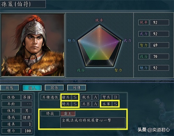Click Sun Ce's portrait image
This screenshot has width=174, height=136.
(x=33, y=45)
